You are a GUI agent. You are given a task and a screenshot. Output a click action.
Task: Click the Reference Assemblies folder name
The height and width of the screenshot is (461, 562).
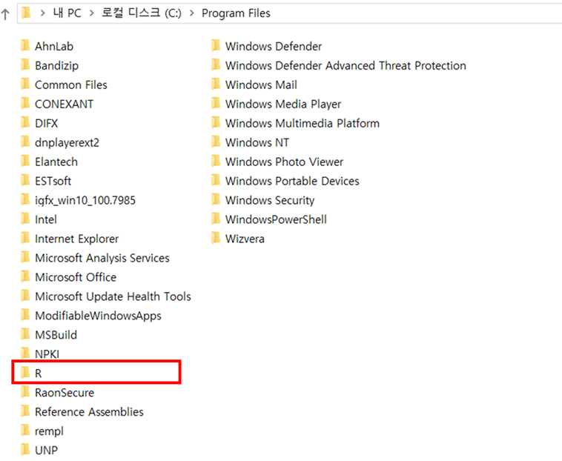point(89,412)
